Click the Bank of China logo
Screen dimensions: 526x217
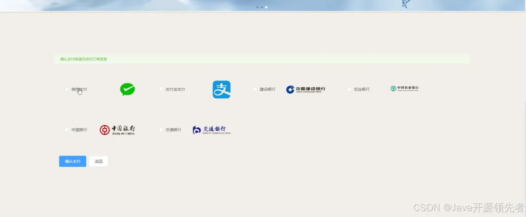coord(117,130)
